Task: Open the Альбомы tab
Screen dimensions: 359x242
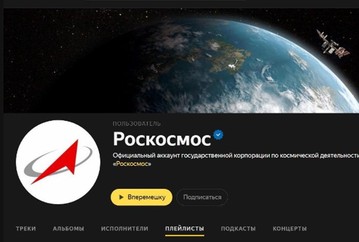Action: coord(68,229)
